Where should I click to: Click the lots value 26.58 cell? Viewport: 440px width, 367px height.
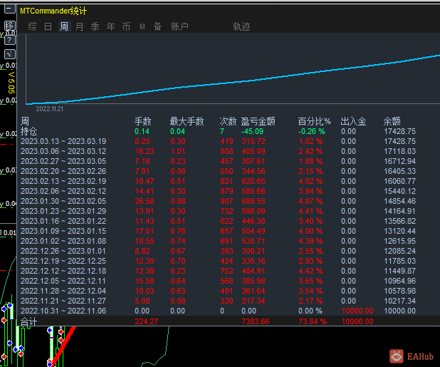tap(145, 201)
